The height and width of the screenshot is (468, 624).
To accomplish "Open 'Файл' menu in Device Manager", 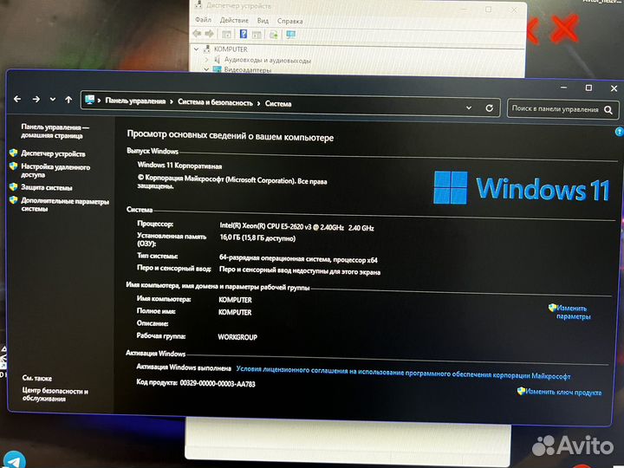I will pos(204,19).
